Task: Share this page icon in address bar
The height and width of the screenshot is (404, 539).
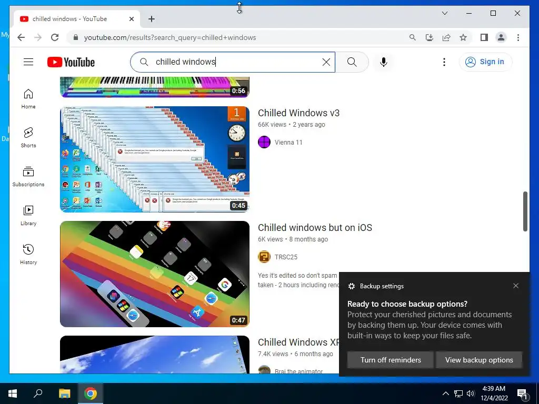Action: pos(446,37)
